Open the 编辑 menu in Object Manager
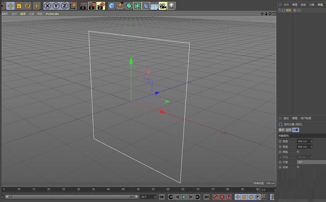Screen dimensions: 326x202 pos(294,4)
